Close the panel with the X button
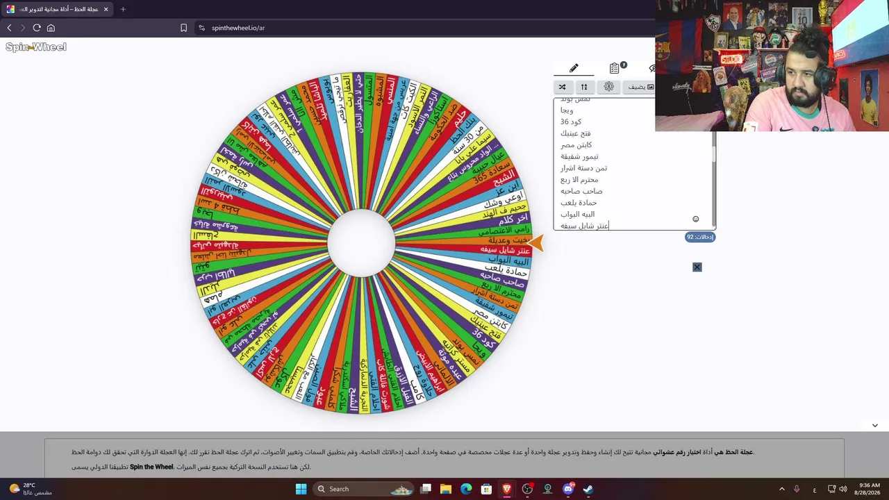 (x=697, y=267)
